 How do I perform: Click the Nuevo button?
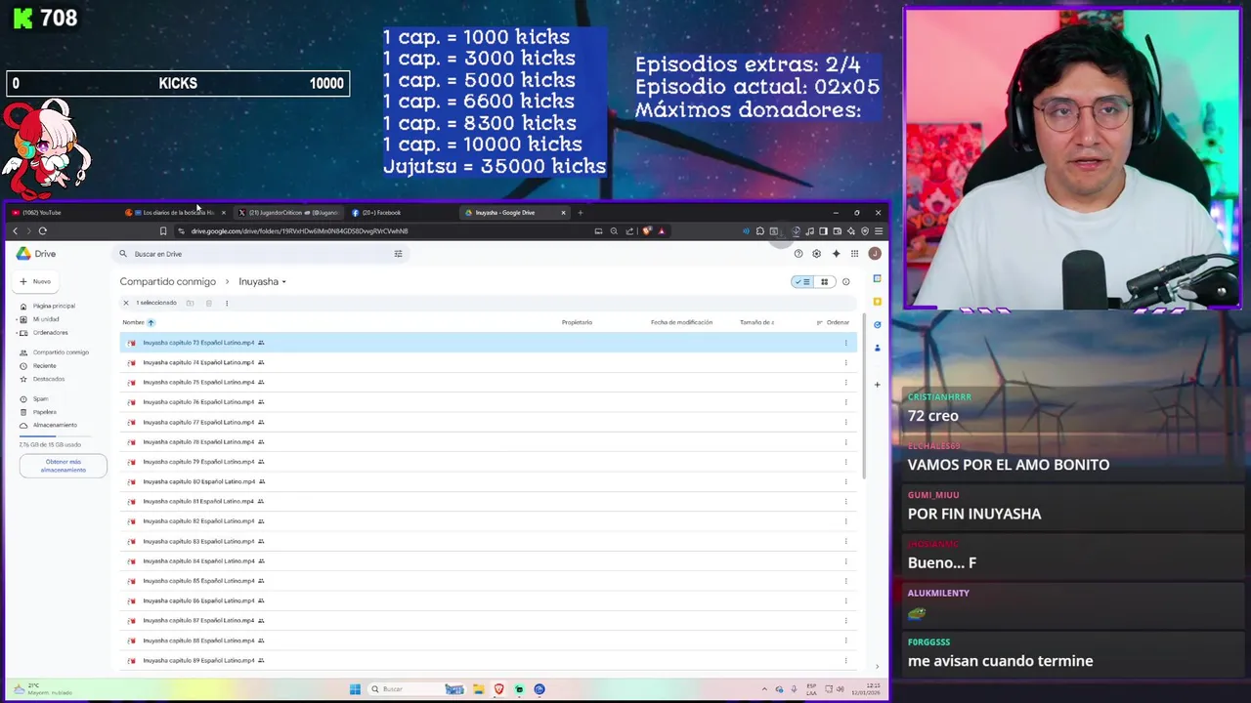point(35,281)
